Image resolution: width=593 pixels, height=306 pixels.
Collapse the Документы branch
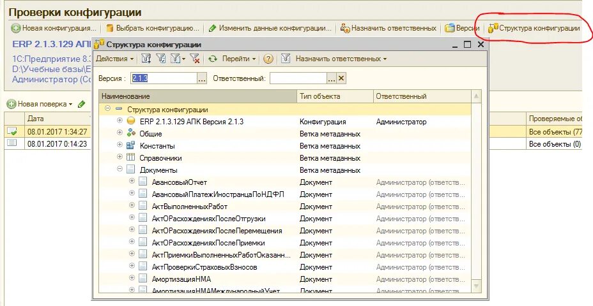coord(120,169)
